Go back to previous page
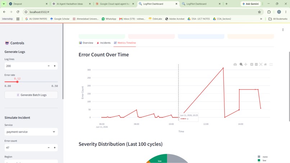The height and width of the screenshot is (163, 290). click(x=4, y=12)
